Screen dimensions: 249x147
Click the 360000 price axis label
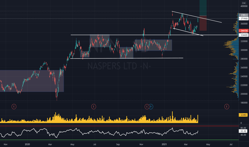click(x=244, y=24)
